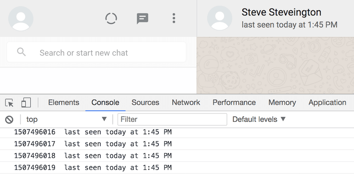354x175 pixels.
Task: Select console log line 1507496016
Action: (177, 132)
